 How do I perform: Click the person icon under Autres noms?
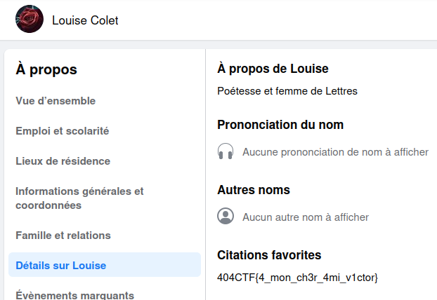(x=226, y=217)
